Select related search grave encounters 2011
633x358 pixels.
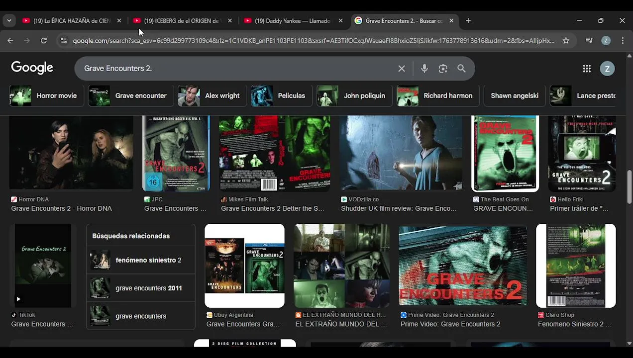141,288
